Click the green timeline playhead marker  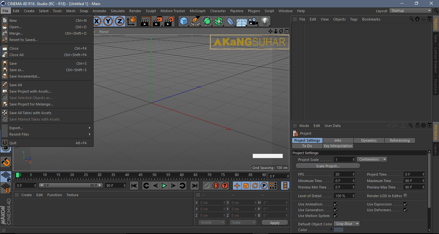[18, 175]
